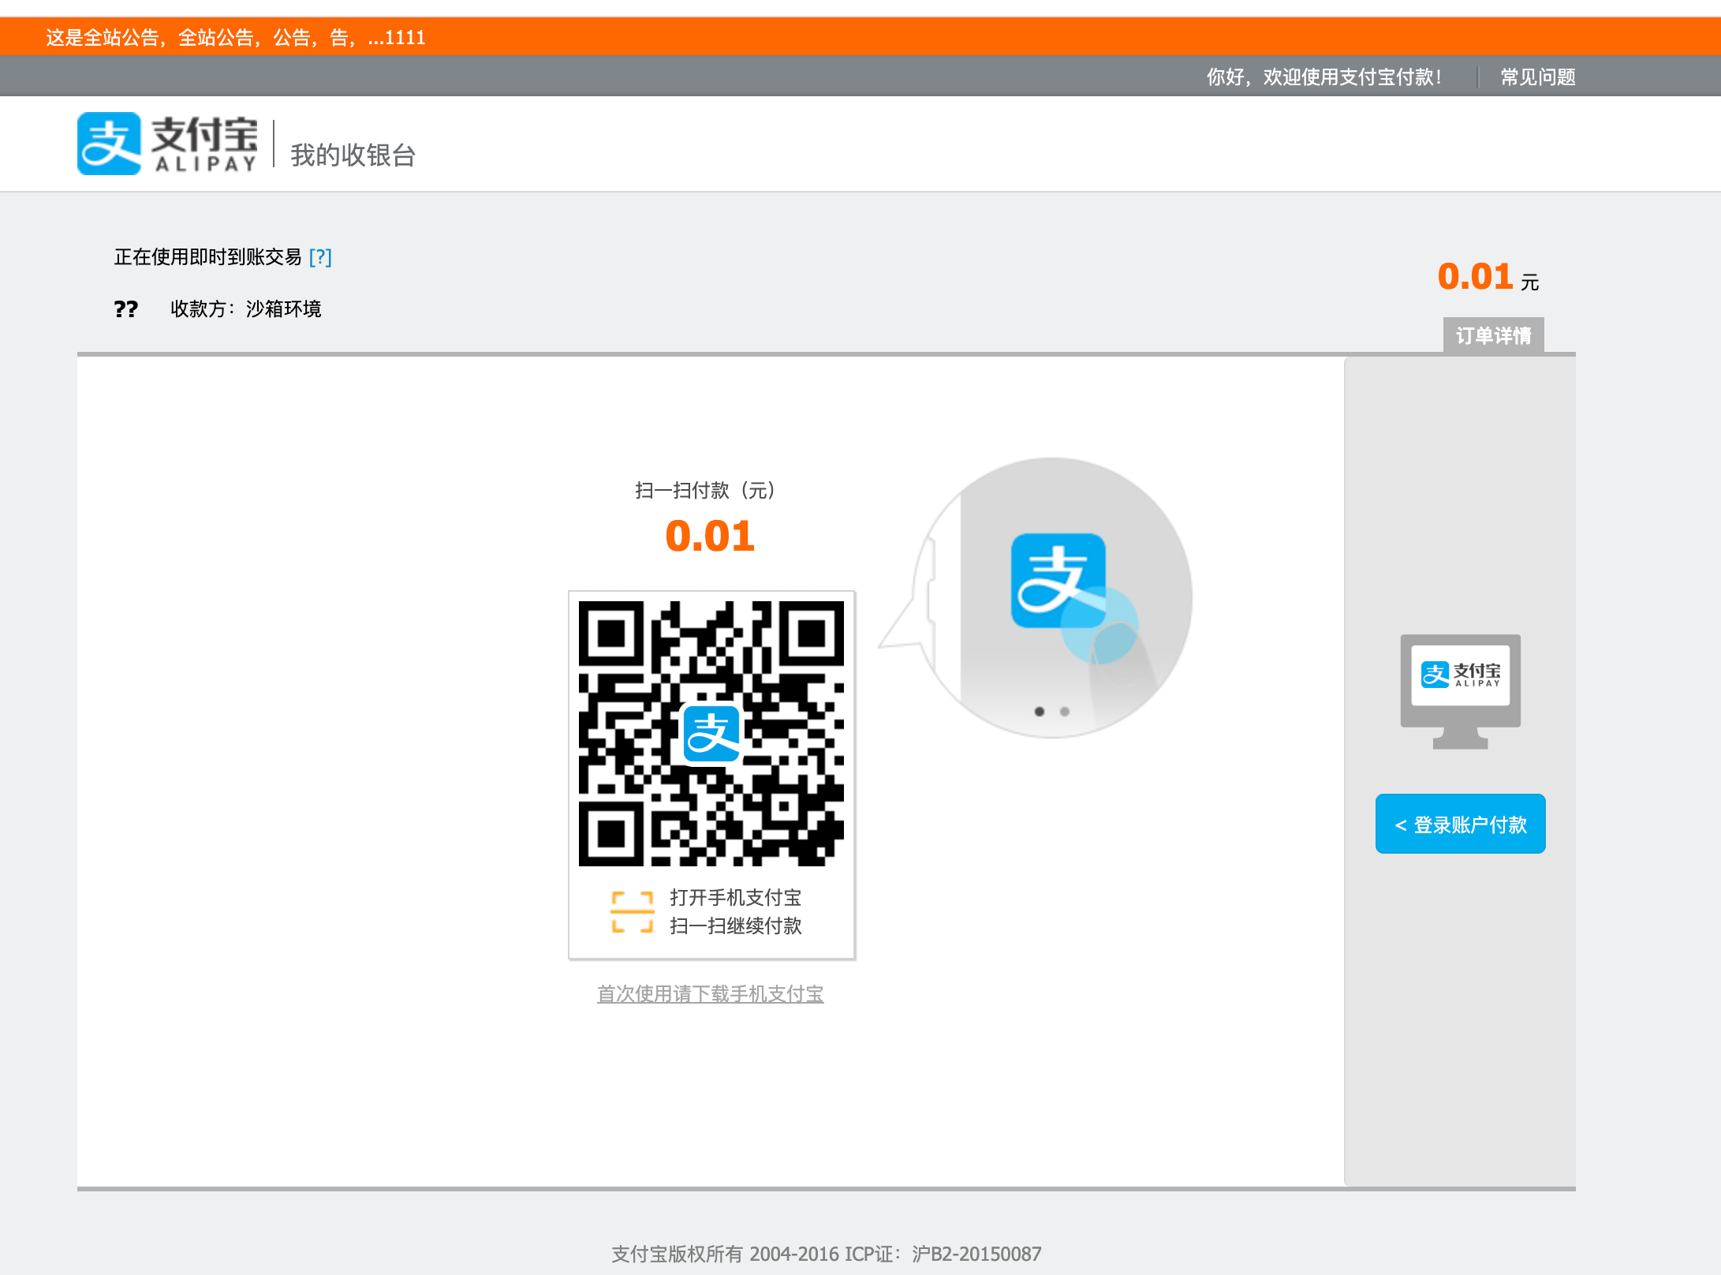This screenshot has width=1721, height=1275.
Task: Click the 我的收银台 cashier title
Action: click(353, 155)
